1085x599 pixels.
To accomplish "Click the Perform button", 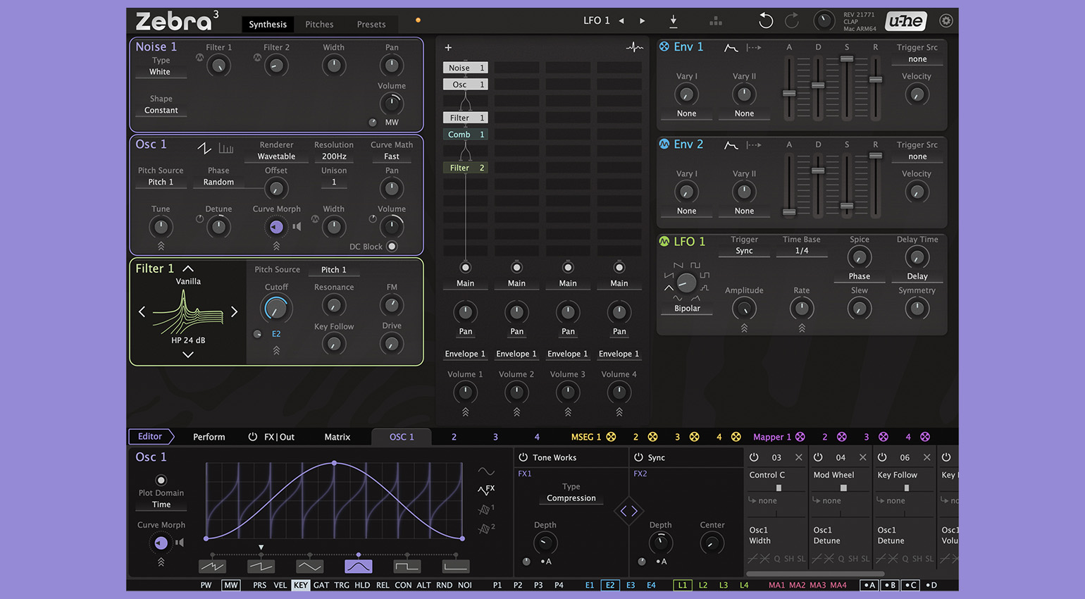I will 209,437.
